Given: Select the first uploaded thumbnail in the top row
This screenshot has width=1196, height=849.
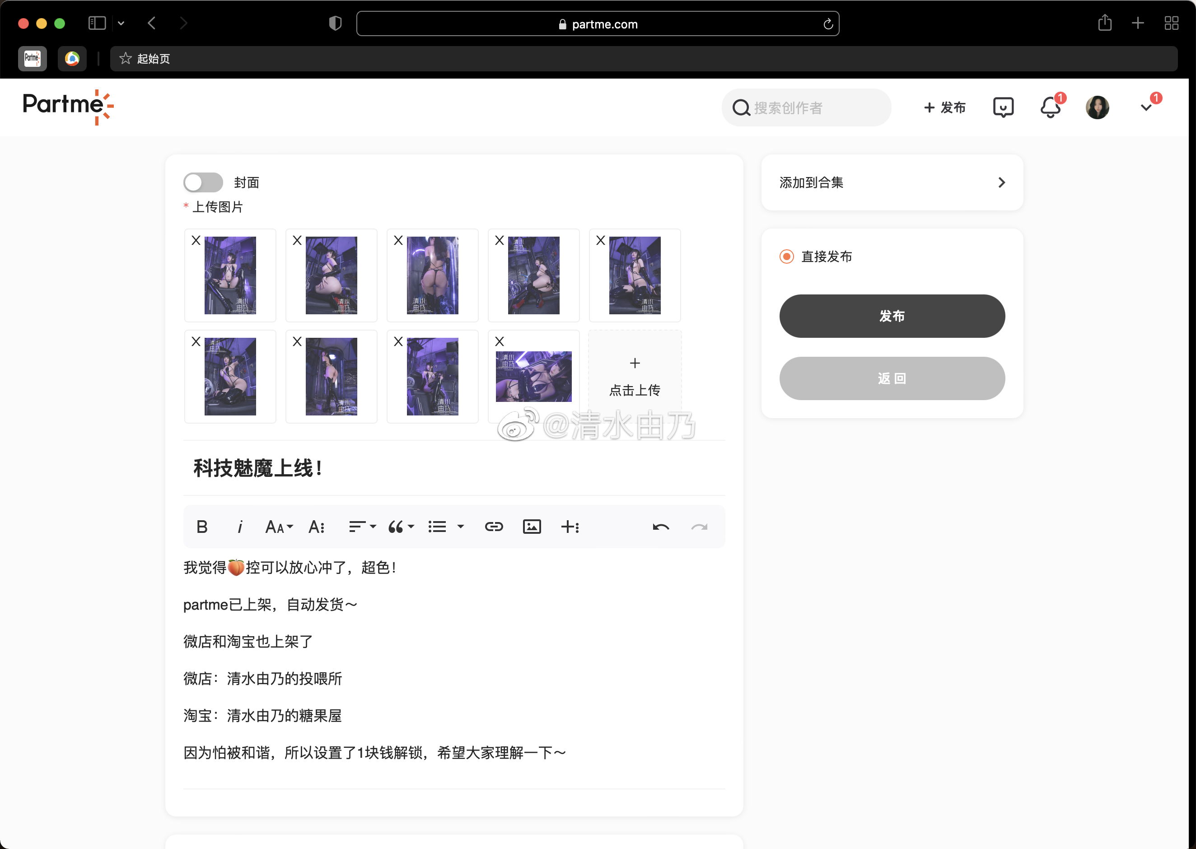Looking at the screenshot, I should tap(230, 275).
